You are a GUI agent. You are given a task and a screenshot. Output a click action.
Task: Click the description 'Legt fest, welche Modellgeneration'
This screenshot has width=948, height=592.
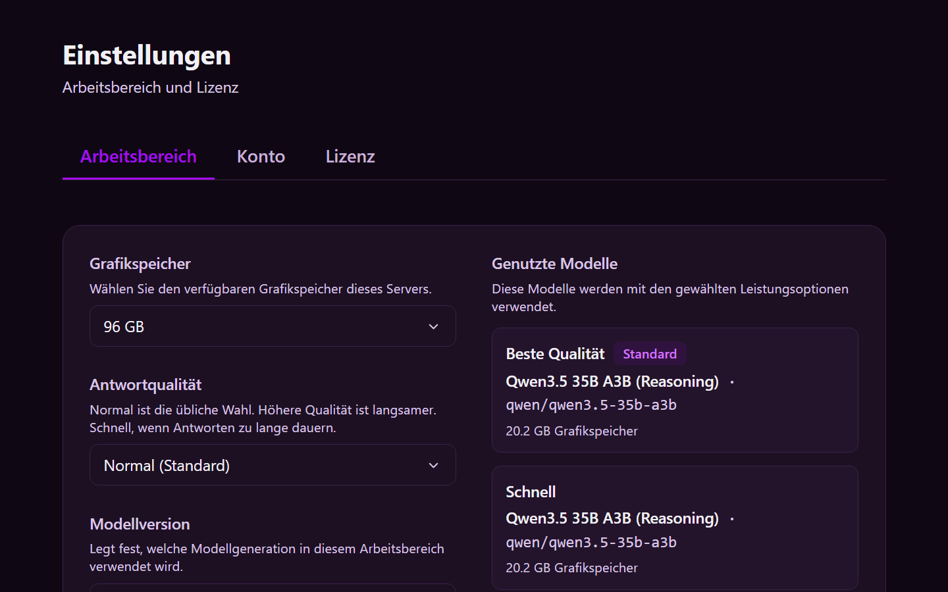tap(267, 558)
